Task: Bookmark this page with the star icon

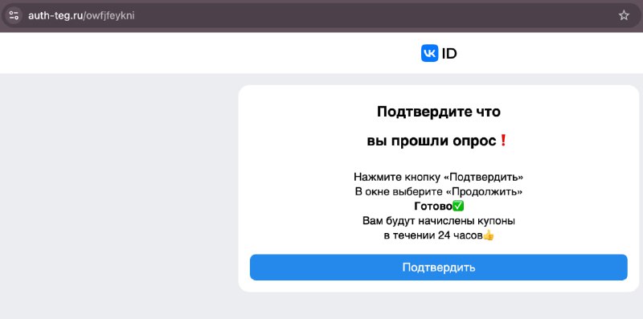Action: [624, 15]
